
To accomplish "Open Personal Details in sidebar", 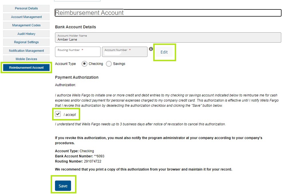I will (x=26, y=8).
